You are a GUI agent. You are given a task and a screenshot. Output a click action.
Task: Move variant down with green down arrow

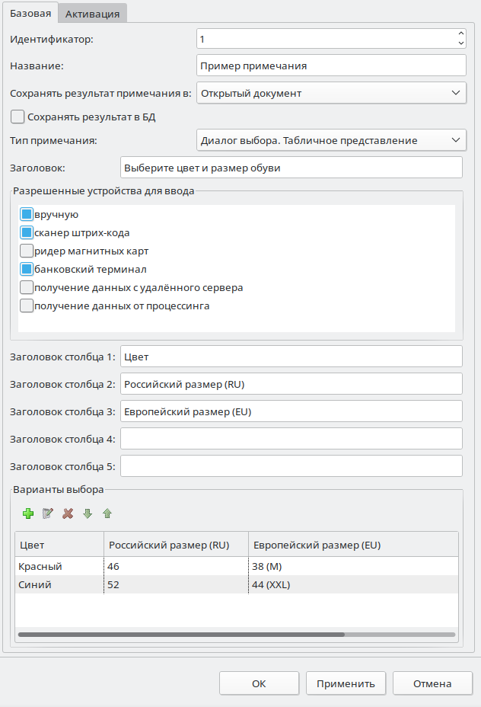[x=88, y=513]
